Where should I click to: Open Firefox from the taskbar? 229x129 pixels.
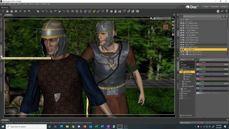[85, 126]
